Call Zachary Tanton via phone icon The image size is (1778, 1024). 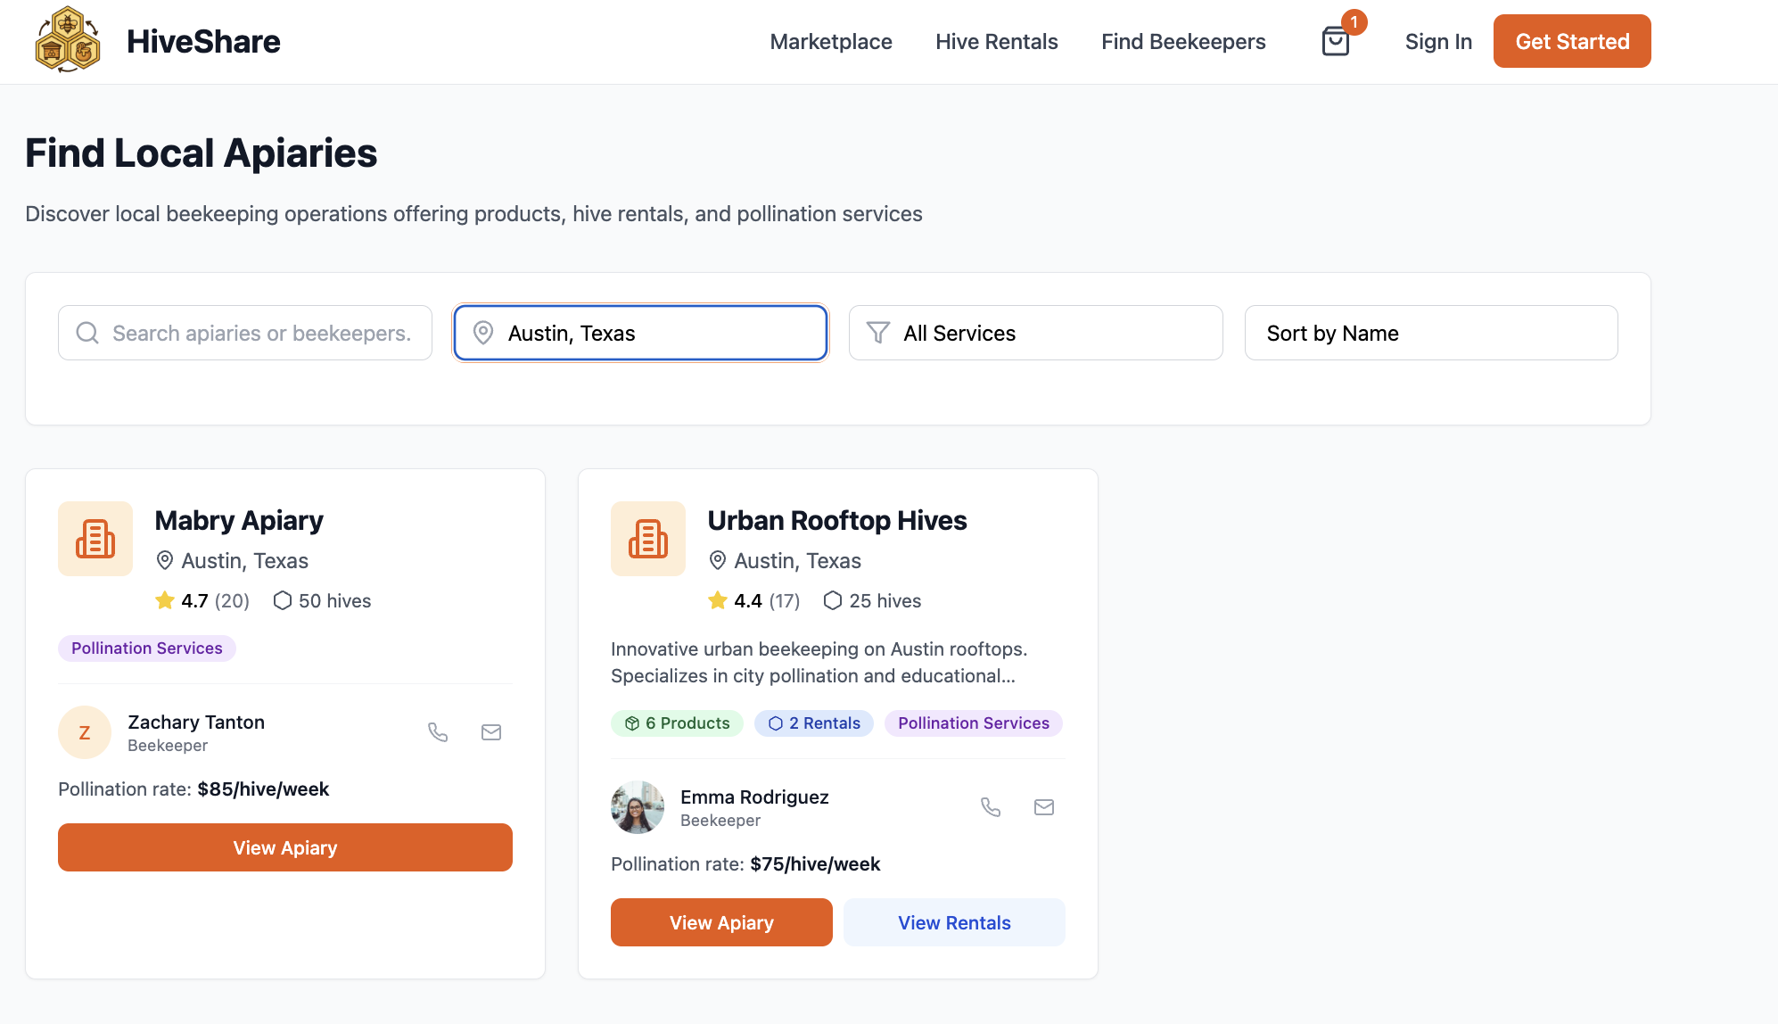(x=438, y=732)
